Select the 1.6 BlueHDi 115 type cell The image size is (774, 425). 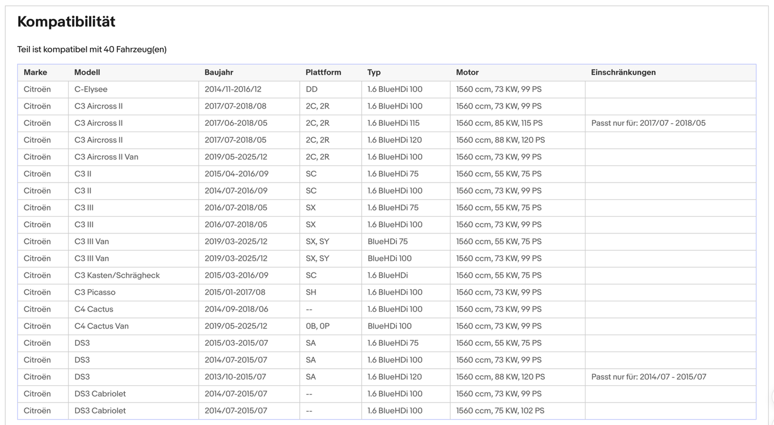(406, 123)
